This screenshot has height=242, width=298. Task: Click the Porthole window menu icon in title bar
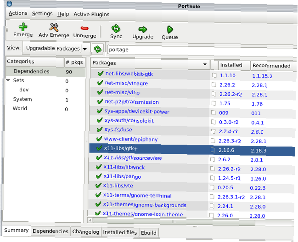click(9, 3)
